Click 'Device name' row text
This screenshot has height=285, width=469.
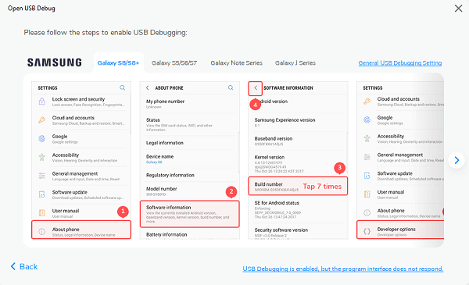159,156
